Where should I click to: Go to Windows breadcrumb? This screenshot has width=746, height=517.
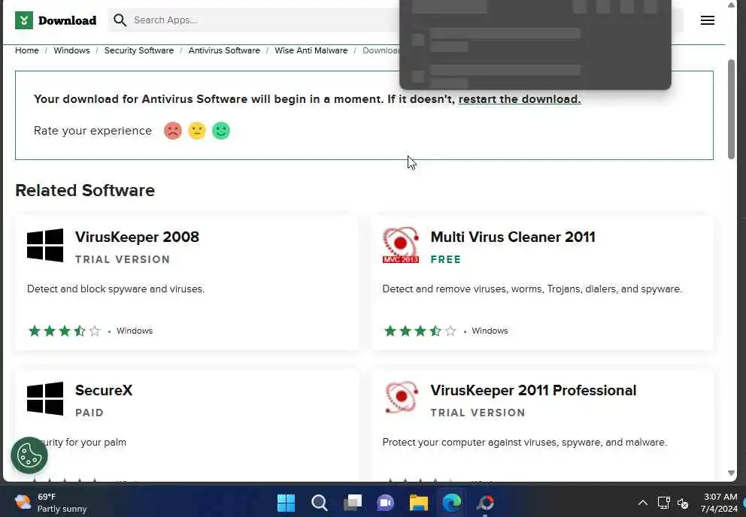point(71,50)
